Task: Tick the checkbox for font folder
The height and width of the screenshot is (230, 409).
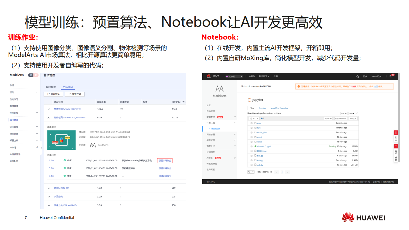Action: point(251,128)
